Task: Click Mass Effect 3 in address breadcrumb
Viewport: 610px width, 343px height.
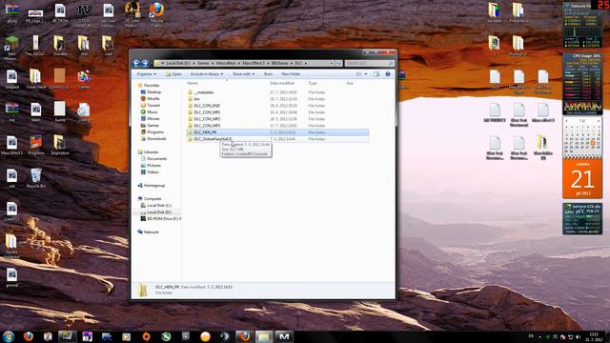Action: (x=254, y=63)
